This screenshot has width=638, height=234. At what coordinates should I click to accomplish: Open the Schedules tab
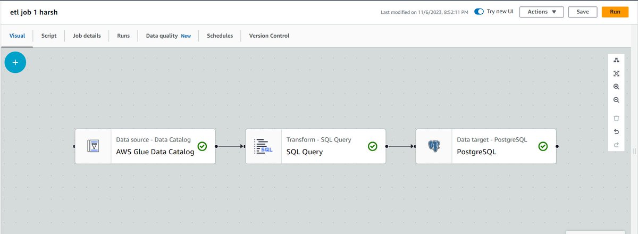pyautogui.click(x=220, y=36)
